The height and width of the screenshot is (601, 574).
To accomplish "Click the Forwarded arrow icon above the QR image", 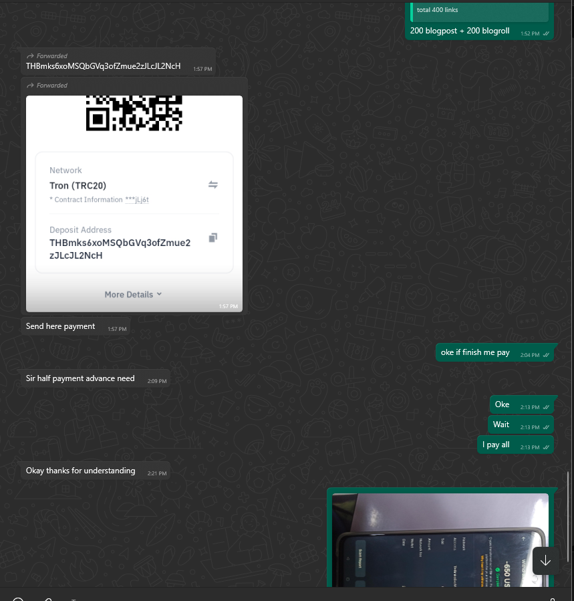I will pyautogui.click(x=31, y=86).
